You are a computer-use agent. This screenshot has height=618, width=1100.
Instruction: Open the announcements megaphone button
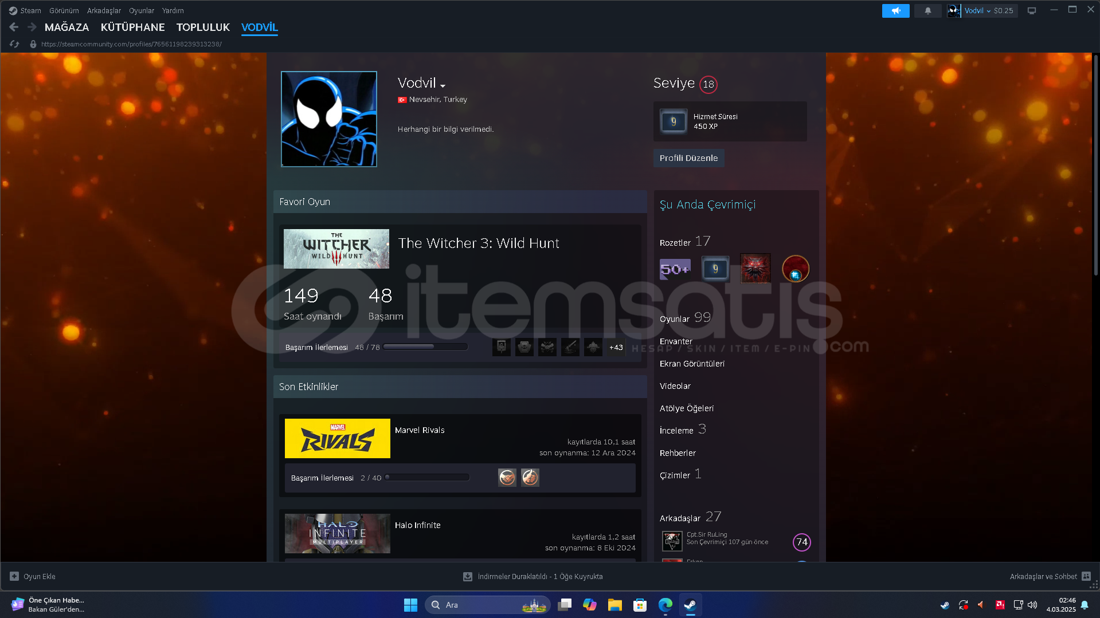point(895,10)
